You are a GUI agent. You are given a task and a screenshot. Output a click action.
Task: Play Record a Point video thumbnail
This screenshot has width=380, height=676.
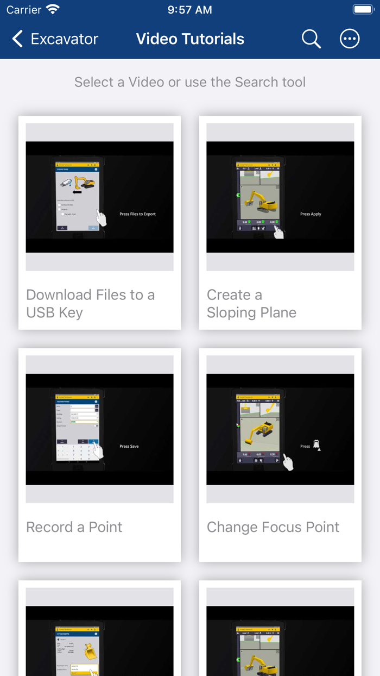point(100,429)
